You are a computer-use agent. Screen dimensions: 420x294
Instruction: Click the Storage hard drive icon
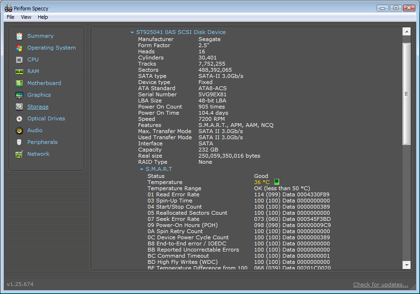click(x=19, y=107)
